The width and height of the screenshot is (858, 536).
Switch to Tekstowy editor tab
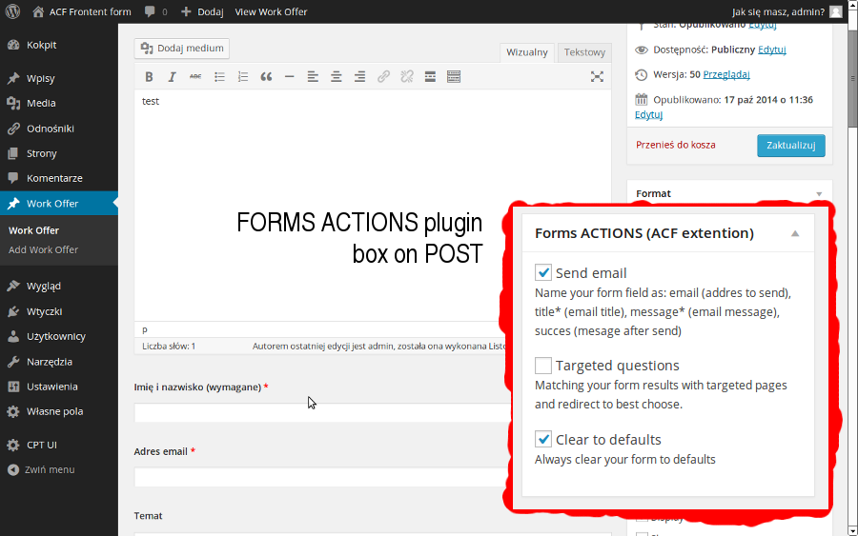584,52
